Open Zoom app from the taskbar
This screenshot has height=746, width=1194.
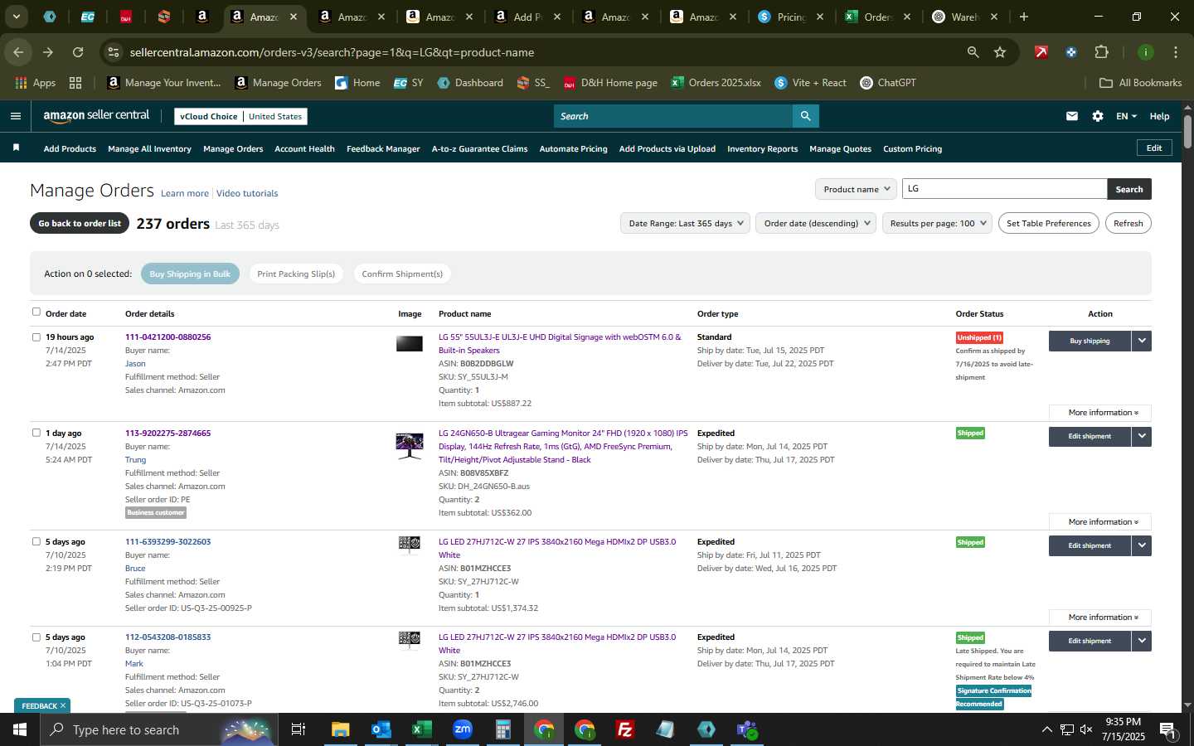click(462, 729)
